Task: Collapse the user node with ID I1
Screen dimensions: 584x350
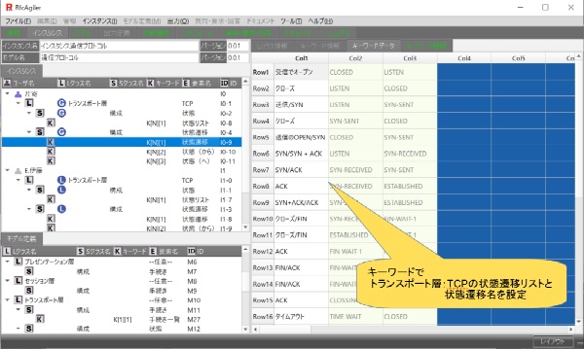Action: click(8, 170)
